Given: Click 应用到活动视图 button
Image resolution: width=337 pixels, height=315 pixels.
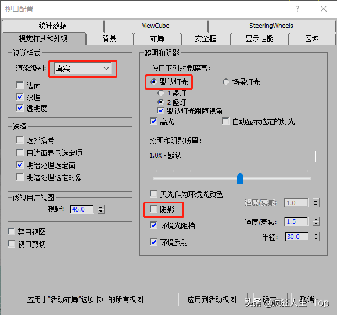Looking at the screenshot, I should pos(213,299).
